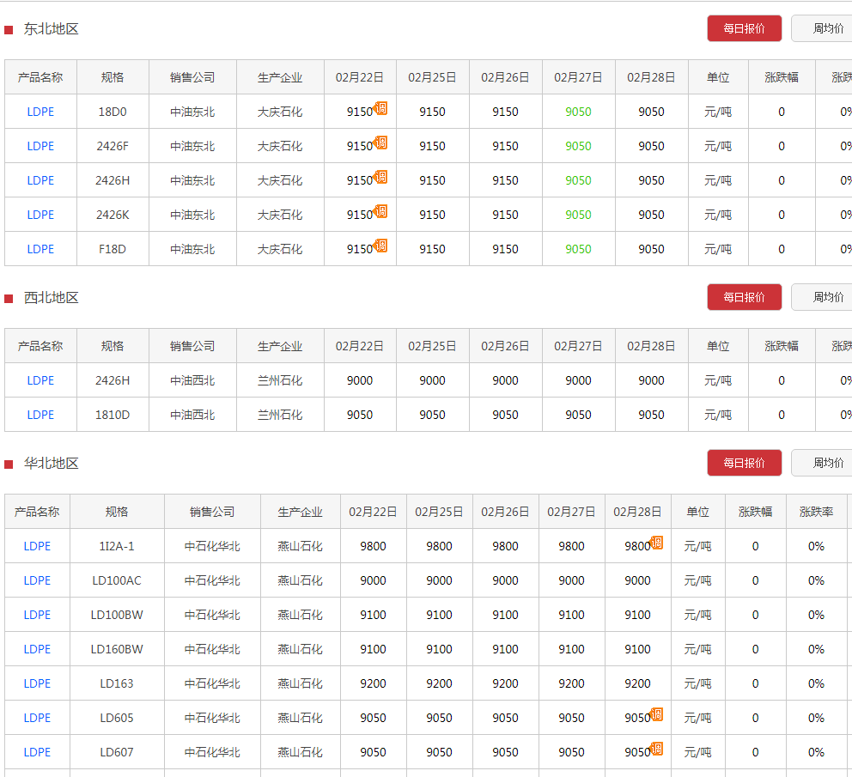This screenshot has height=777, width=852.
Task: Select 每日报价 tab for 西北地区
Action: [744, 297]
